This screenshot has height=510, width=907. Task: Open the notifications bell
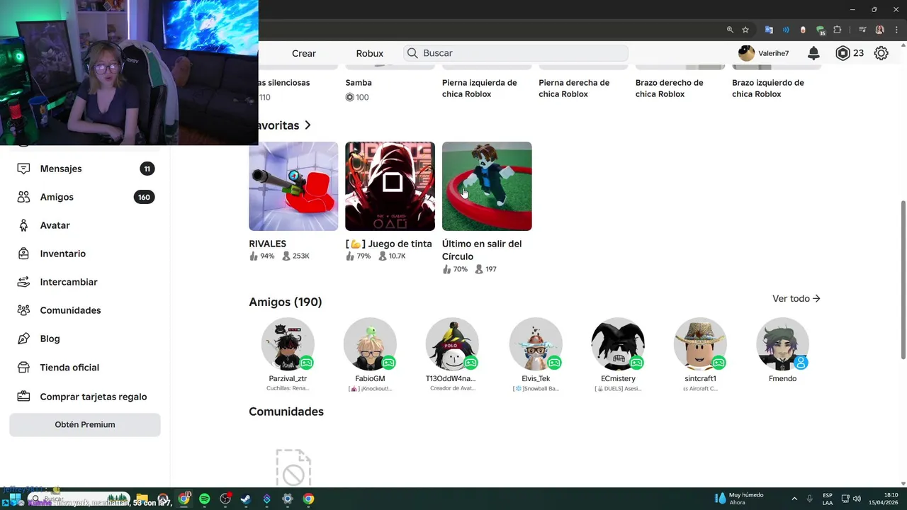[813, 53]
